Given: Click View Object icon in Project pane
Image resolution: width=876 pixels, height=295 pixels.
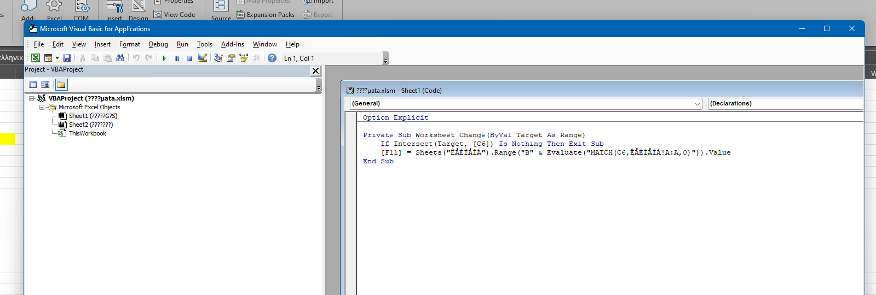Looking at the screenshot, I should (45, 85).
